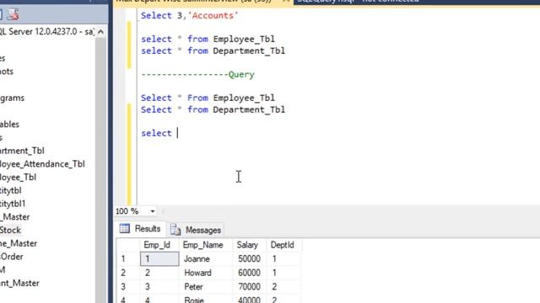
Task: Click the 'Accounts' string in the editor
Action: (x=213, y=15)
